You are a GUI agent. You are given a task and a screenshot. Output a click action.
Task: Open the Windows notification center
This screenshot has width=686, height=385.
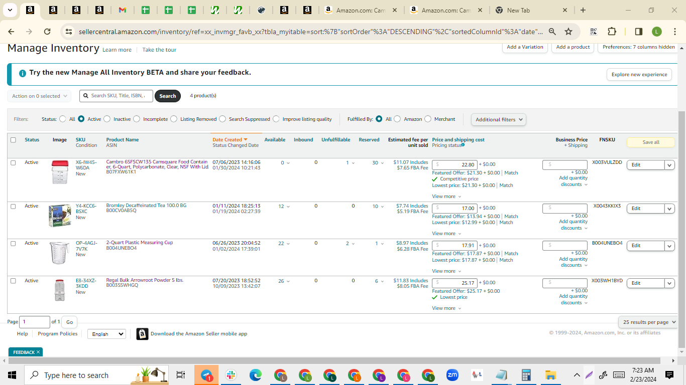click(669, 375)
